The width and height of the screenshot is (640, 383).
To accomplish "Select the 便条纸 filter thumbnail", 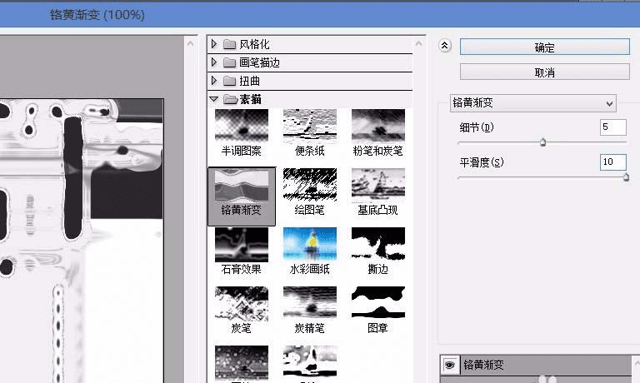I will pos(310,126).
